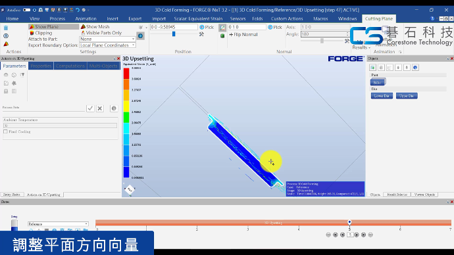This screenshot has width=454, height=255.
Task: Select the Lower Die object button
Action: click(x=382, y=96)
